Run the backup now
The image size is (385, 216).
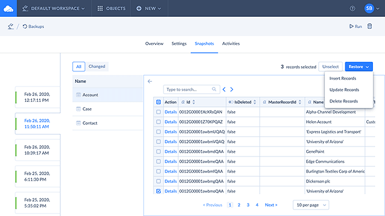pos(356,26)
